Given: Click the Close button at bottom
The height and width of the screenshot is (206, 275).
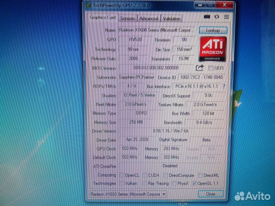Looking at the screenshot, I should 210,194.
